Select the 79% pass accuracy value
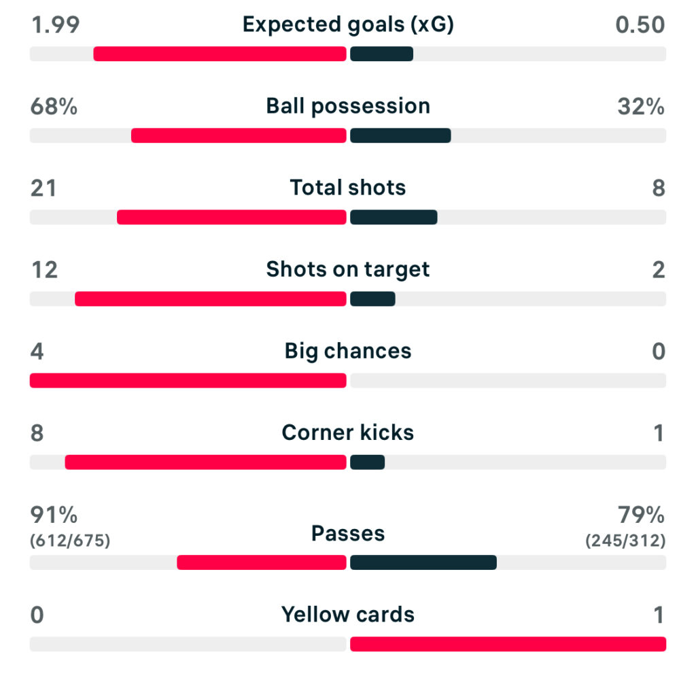The width and height of the screenshot is (696, 680). (640, 515)
